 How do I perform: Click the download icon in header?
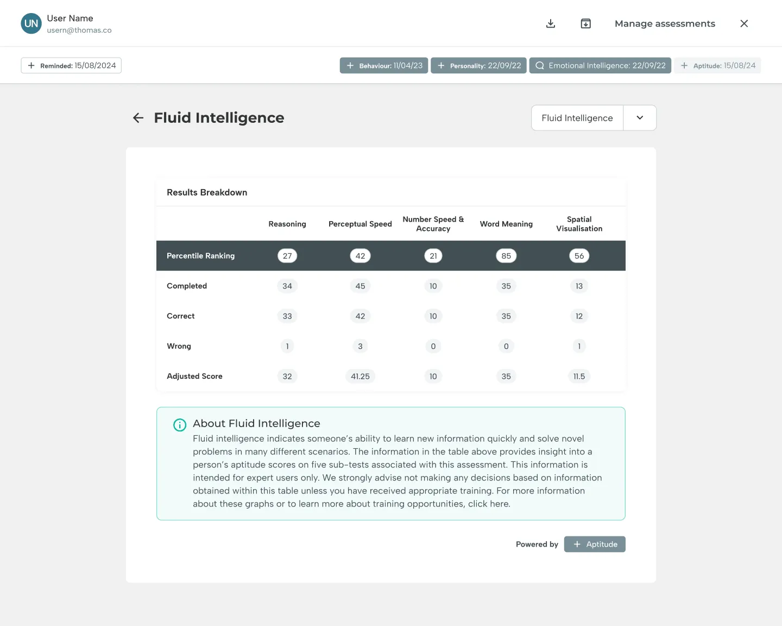551,23
